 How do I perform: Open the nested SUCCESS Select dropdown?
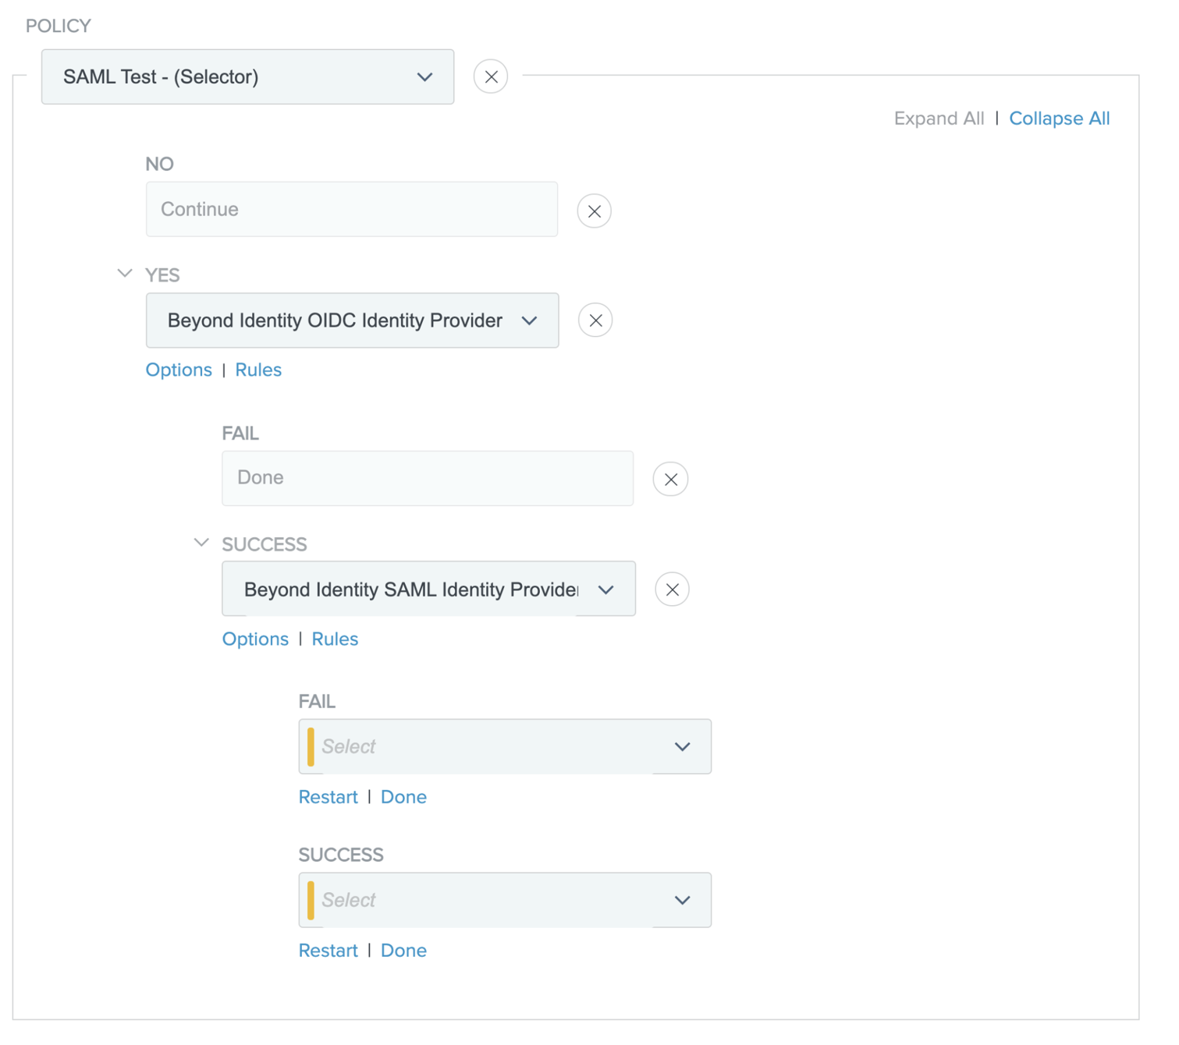(x=505, y=900)
